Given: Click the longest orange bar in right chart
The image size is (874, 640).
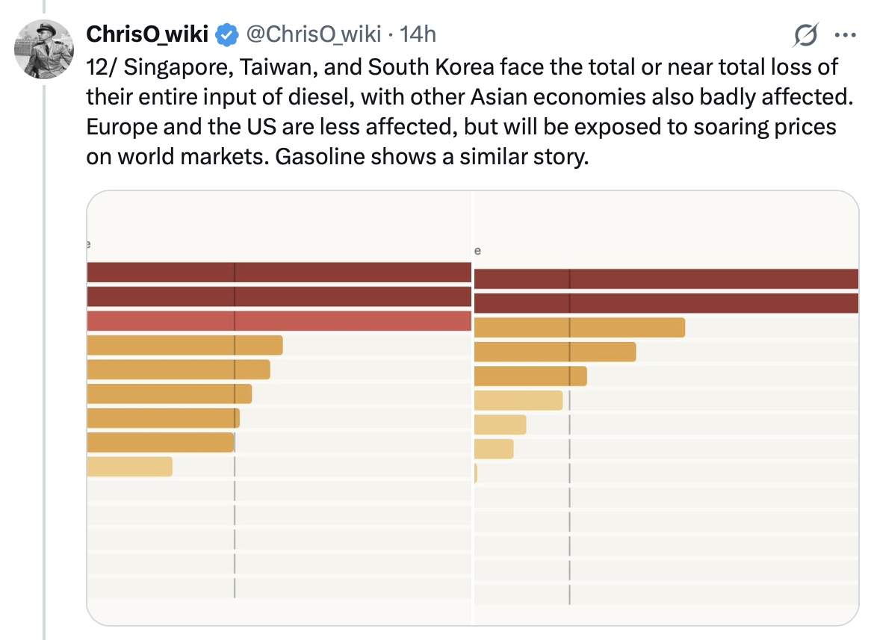Looking at the screenshot, I should [x=580, y=328].
